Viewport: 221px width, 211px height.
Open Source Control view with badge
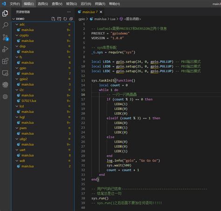pos(5,37)
